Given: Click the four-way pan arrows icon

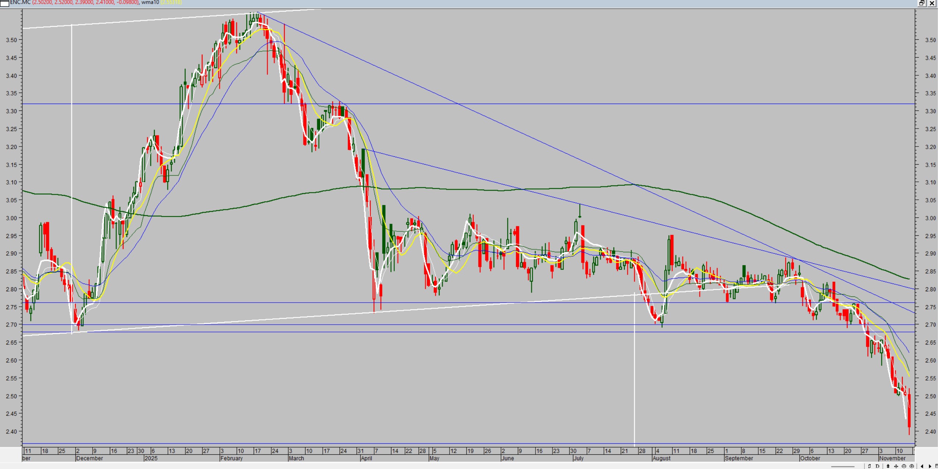Looking at the screenshot, I should pyautogui.click(x=896, y=466).
